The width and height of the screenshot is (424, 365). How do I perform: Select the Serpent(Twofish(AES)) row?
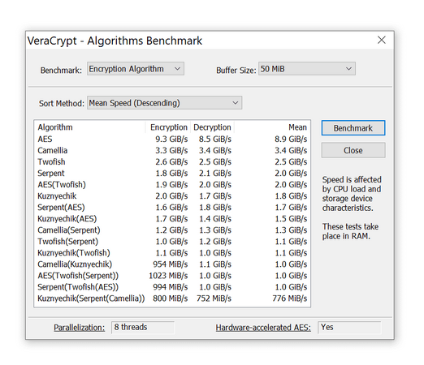point(172,287)
